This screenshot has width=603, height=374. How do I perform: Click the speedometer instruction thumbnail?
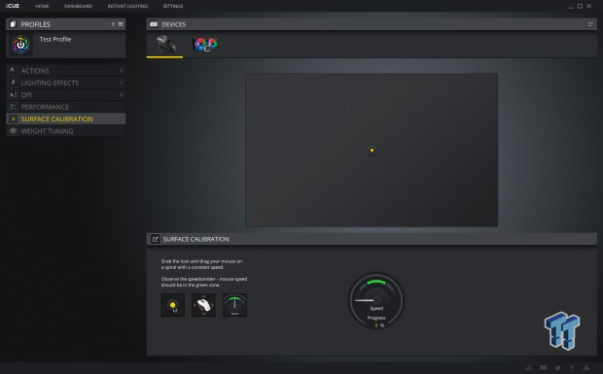point(234,305)
